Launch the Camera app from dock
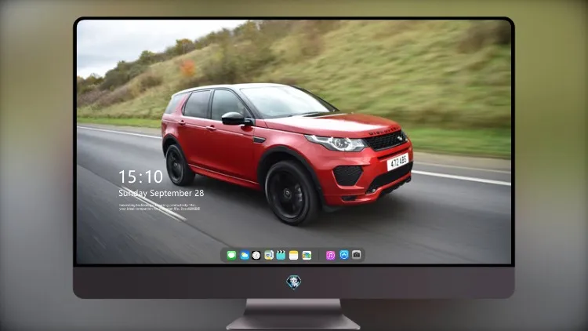The image size is (588, 331). tap(356, 255)
